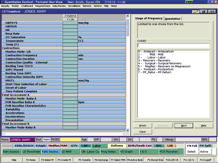
Task: Open the Adm Assess form button
Action: point(11,152)
